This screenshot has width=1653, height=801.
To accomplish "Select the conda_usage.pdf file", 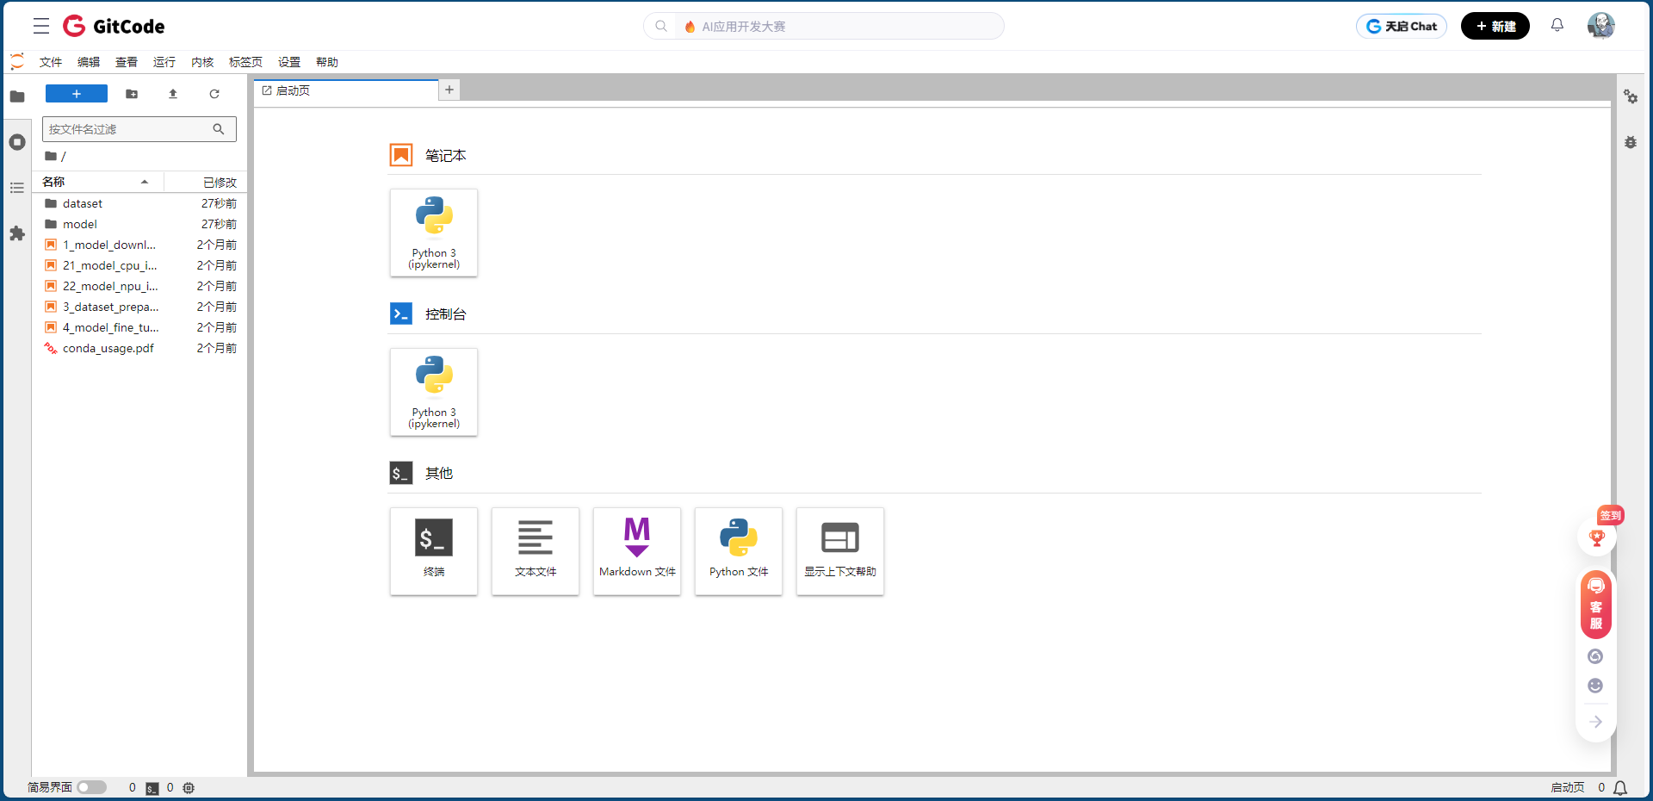I will pos(140,348).
